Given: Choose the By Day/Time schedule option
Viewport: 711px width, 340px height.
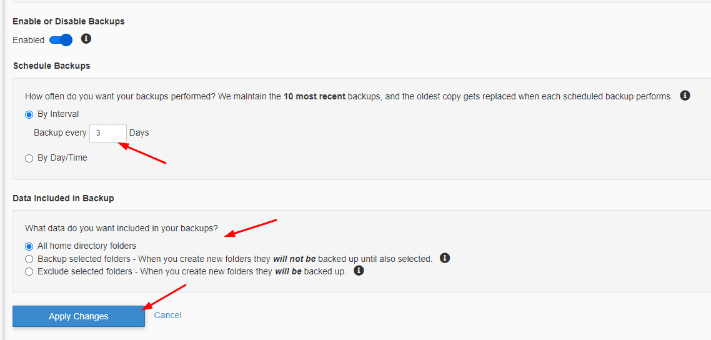Looking at the screenshot, I should click(29, 158).
